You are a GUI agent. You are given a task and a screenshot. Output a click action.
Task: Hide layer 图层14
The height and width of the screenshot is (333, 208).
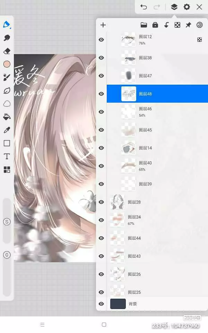point(102,148)
